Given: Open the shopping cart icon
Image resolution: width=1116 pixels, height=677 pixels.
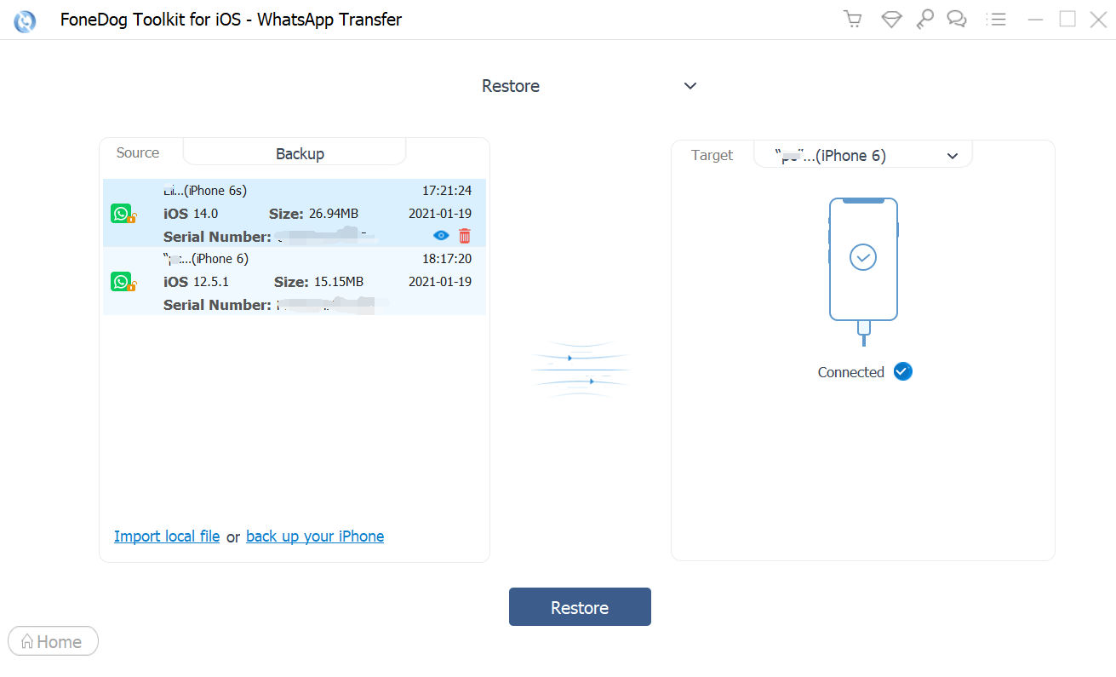Looking at the screenshot, I should pyautogui.click(x=852, y=19).
